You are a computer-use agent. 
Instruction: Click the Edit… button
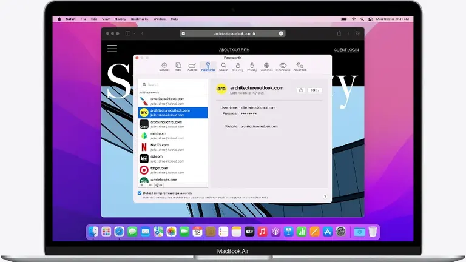314,90
